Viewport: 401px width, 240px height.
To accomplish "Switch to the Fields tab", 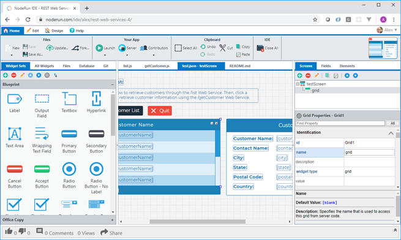I will point(326,66).
